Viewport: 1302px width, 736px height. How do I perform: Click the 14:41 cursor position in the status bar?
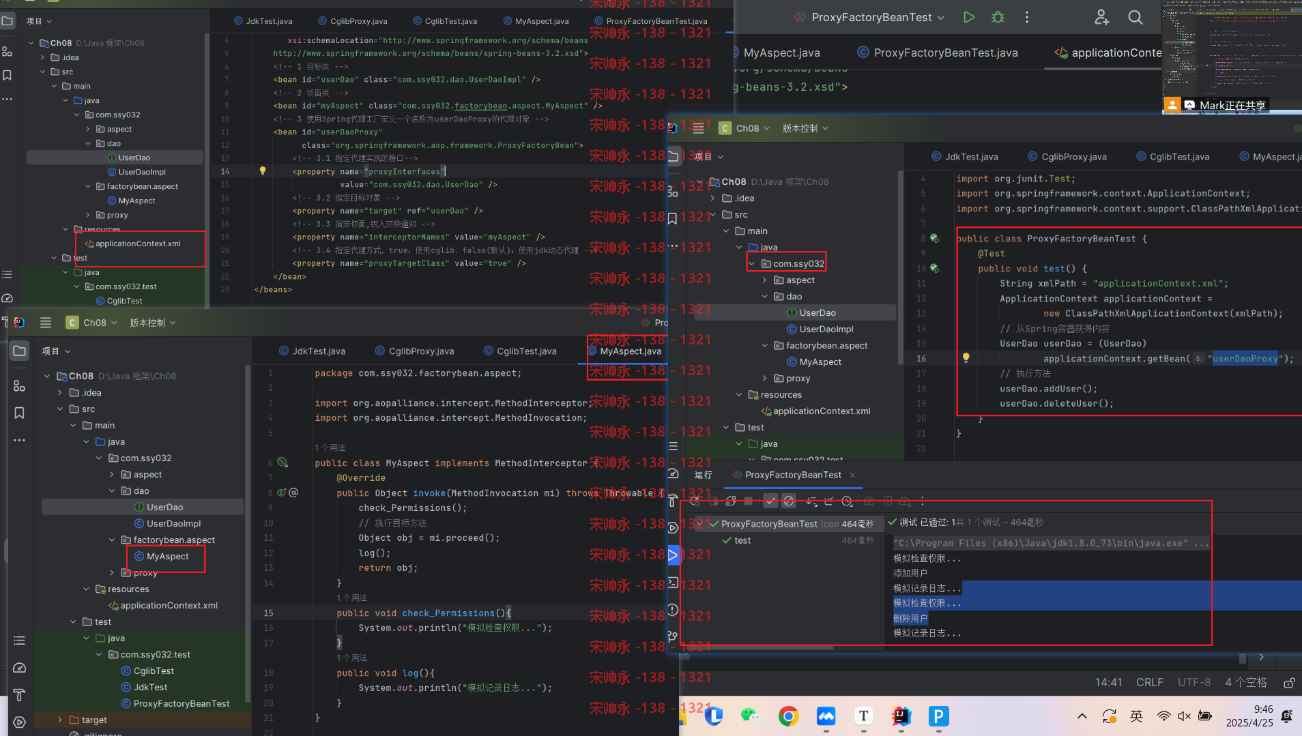tap(1109, 682)
